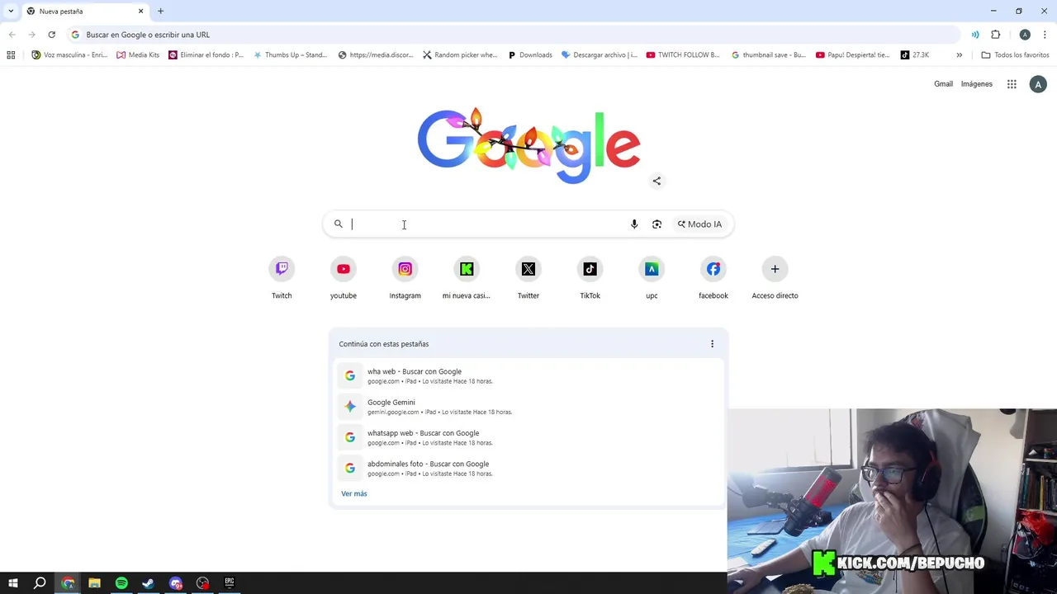1057x594 pixels.
Task: Open Epic Games launcher from taskbar
Action: coord(230,583)
